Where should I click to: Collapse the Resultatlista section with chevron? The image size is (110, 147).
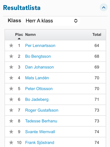104,7
